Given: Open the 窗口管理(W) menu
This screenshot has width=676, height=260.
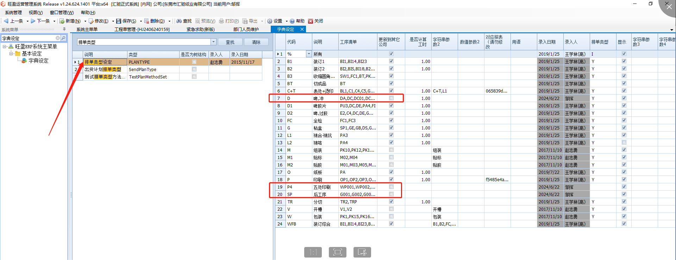Looking at the screenshot, I should click(62, 13).
